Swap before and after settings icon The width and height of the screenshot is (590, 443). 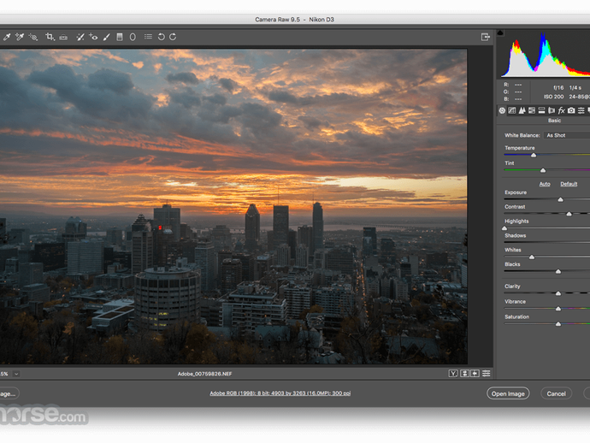click(464, 374)
